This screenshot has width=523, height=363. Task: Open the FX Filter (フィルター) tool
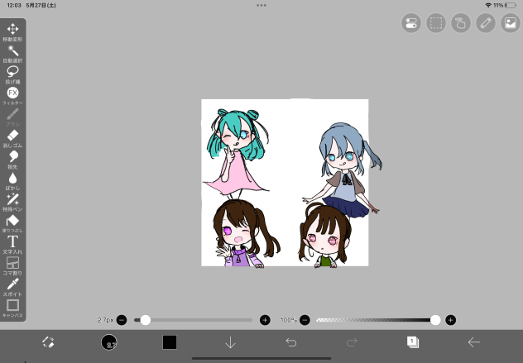coord(12,96)
